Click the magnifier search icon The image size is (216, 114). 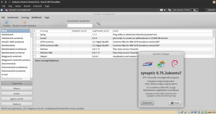[98, 24]
